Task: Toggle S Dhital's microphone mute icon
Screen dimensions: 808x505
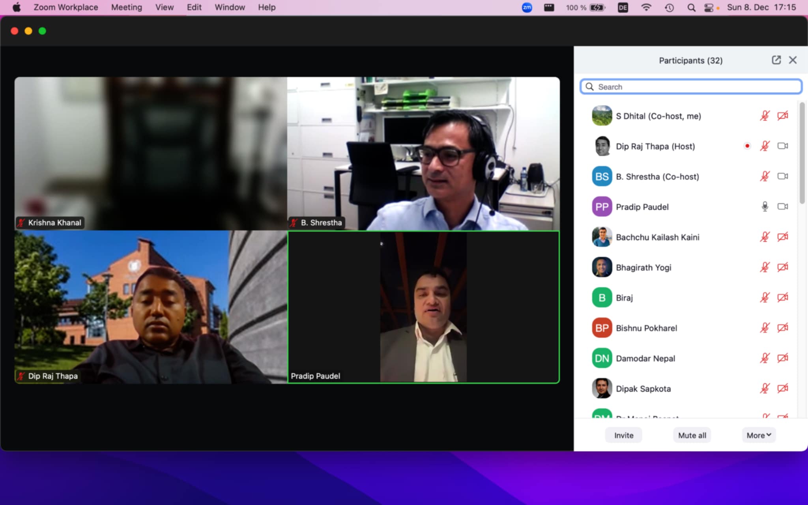Action: tap(765, 116)
